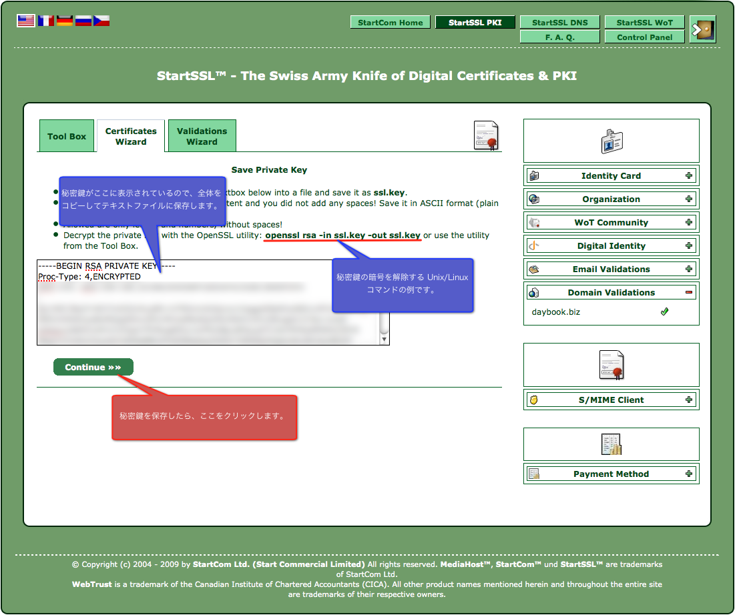
Task: Click the identity card badge icon
Action: click(611, 141)
